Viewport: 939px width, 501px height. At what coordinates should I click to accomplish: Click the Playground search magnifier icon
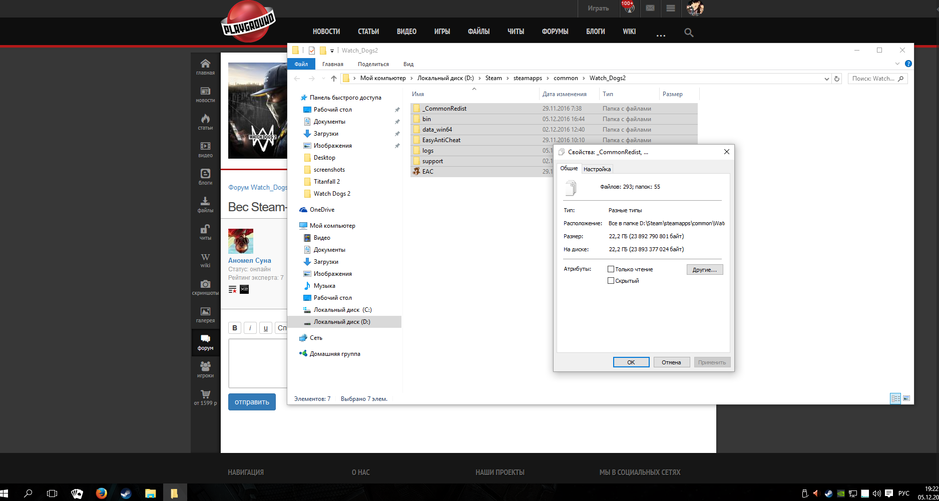(x=689, y=33)
